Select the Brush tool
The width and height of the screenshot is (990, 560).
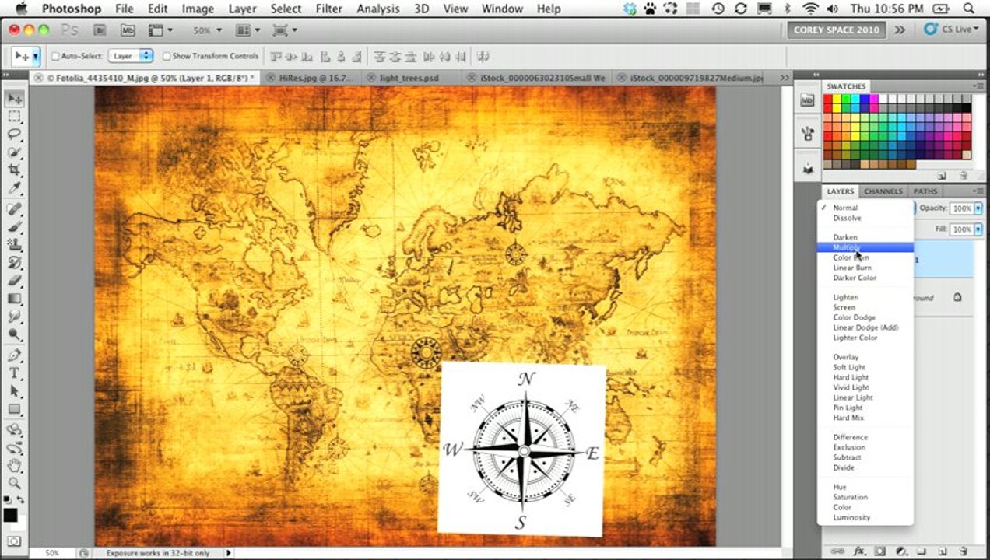click(14, 227)
